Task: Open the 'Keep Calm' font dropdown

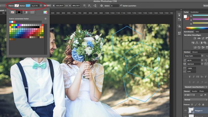Action: pos(202,56)
